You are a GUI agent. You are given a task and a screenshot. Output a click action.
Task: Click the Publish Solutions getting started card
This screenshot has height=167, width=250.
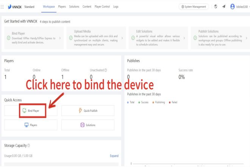[220, 38]
